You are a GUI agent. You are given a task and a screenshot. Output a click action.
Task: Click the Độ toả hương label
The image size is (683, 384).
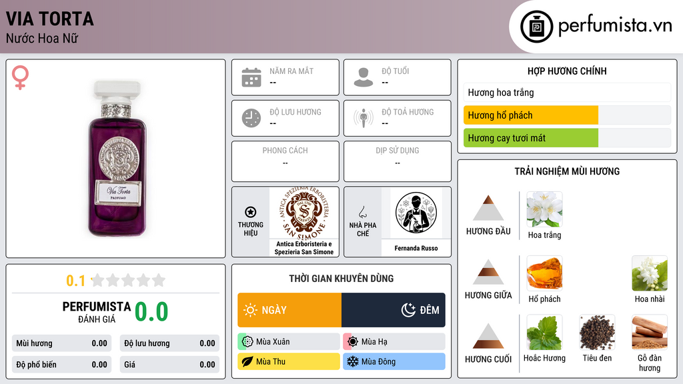pyautogui.click(x=408, y=112)
